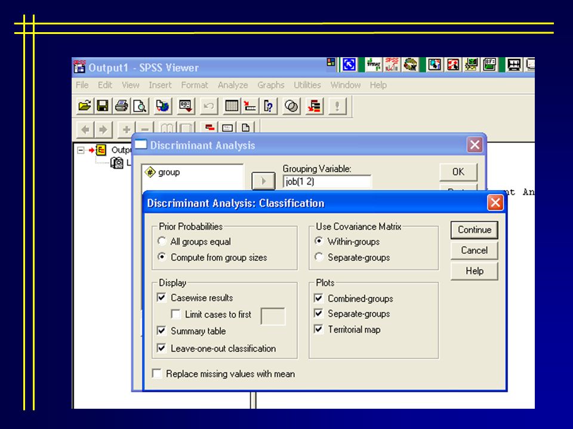Click the Insert Title toolbar icon
This screenshot has height=429, width=573.
tap(227, 128)
